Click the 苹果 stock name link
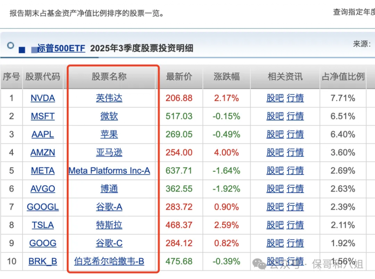The width and height of the screenshot is (375, 279). pos(109,134)
